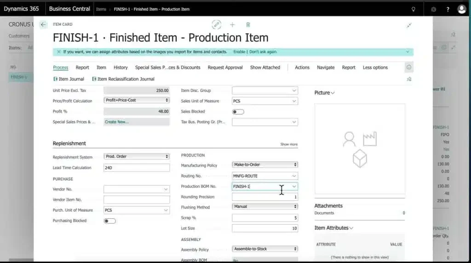471x263 pixels.
Task: Click Unit Price Excl. Tax value
Action: click(x=137, y=90)
